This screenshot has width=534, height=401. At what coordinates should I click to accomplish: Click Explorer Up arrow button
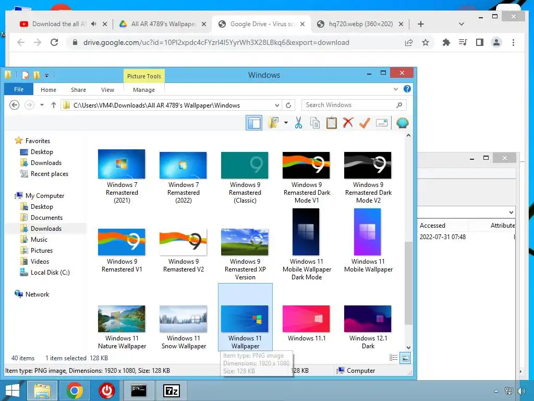point(54,105)
